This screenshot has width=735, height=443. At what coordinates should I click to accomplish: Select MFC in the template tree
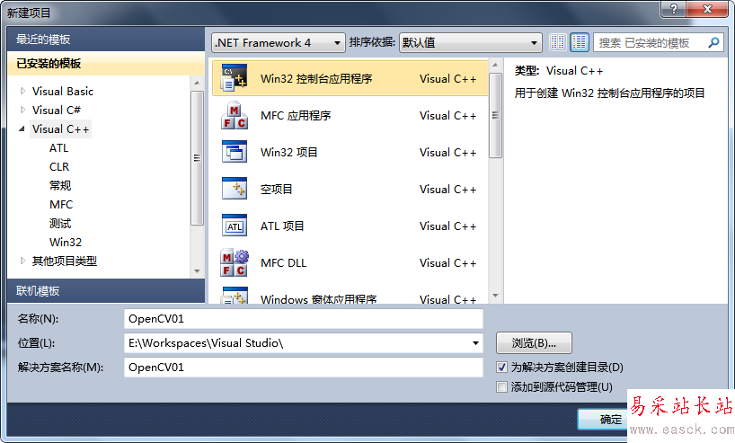click(61, 204)
